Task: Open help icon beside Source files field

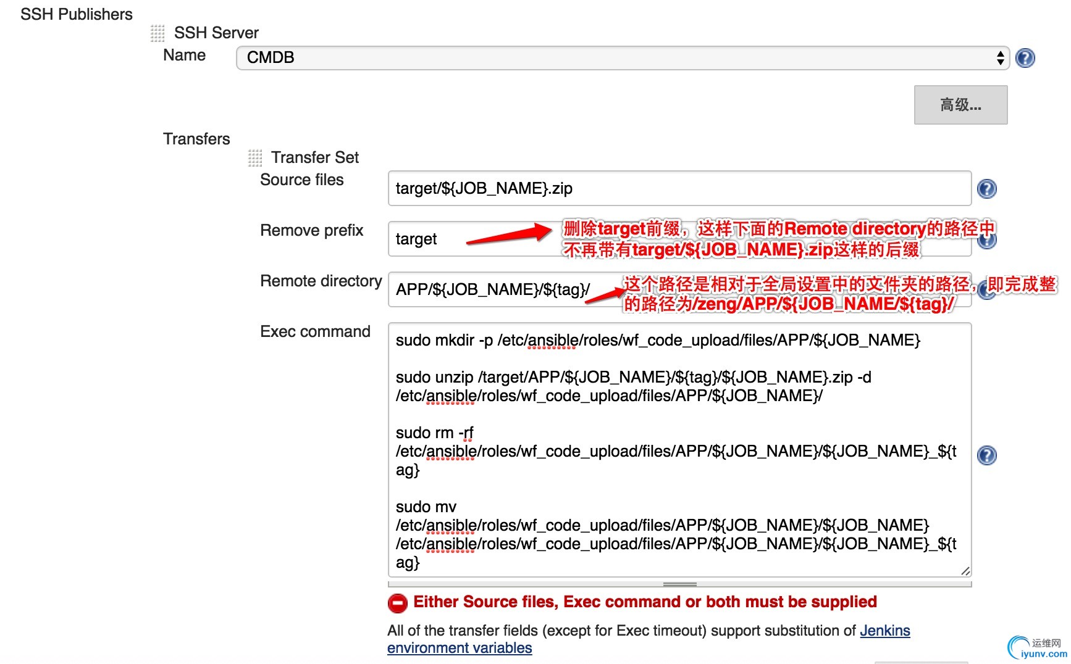Action: tap(986, 188)
